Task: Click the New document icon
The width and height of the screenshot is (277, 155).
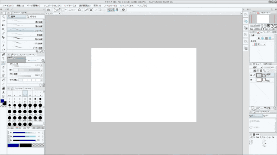Action: click(x=55, y=10)
